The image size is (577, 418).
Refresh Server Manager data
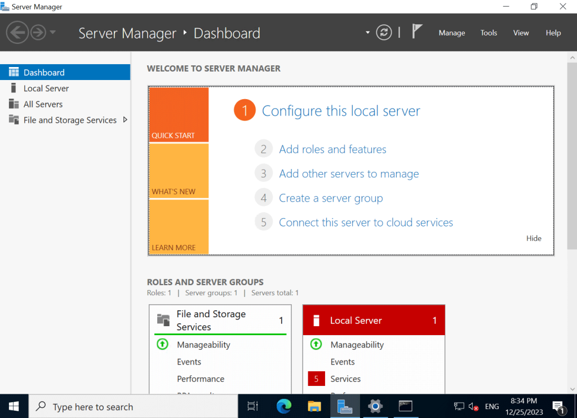tap(384, 32)
